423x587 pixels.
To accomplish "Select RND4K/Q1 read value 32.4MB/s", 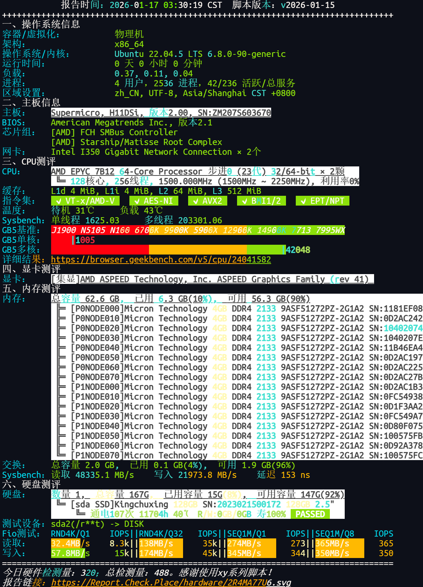I will pyautogui.click(x=71, y=543).
